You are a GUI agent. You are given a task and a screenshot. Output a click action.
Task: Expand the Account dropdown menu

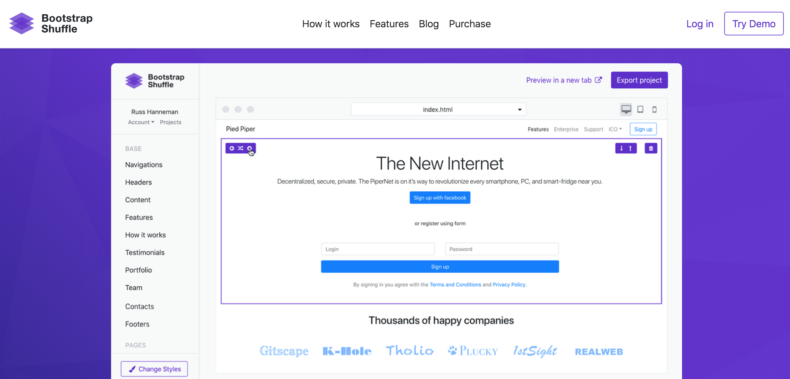coord(141,122)
